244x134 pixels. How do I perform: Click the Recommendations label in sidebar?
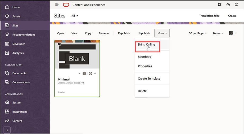[24, 35]
